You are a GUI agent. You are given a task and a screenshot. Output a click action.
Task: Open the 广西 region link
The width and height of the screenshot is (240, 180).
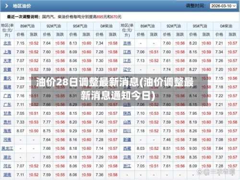pyautogui.click(x=7, y=96)
